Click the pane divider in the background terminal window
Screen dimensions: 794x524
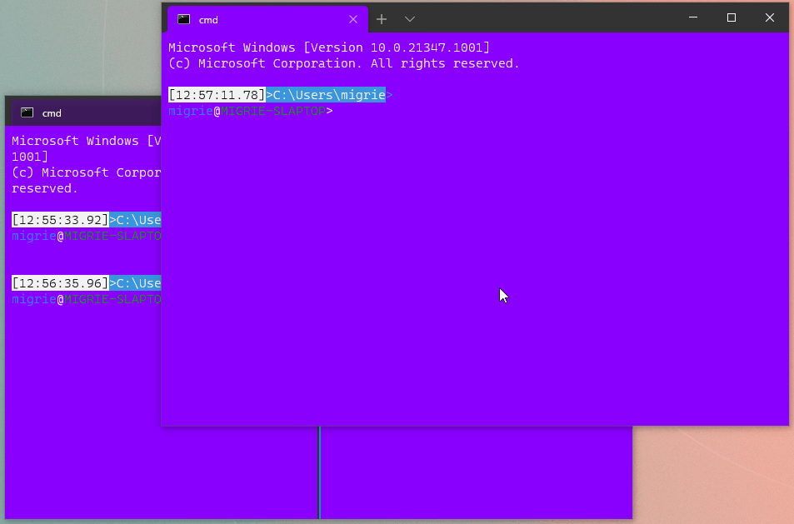pyautogui.click(x=319, y=472)
